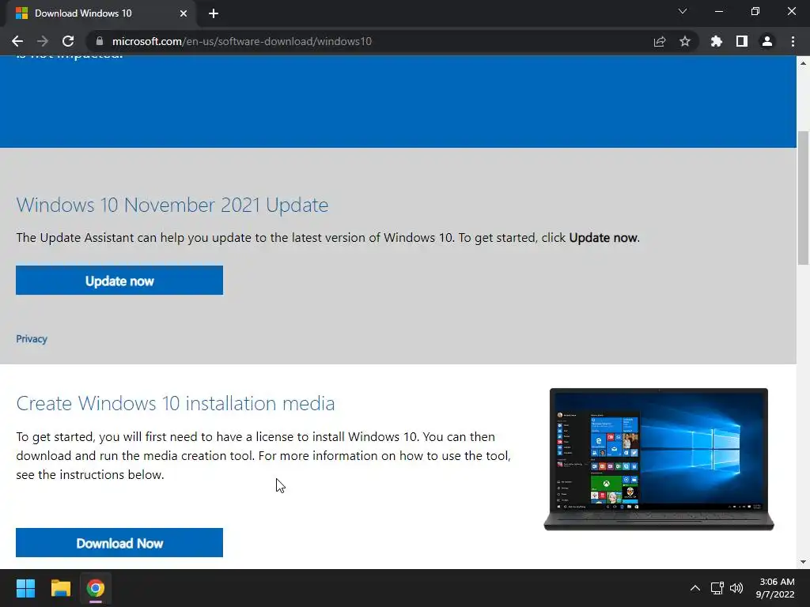
Task: Open the Privacy link
Action: [32, 338]
